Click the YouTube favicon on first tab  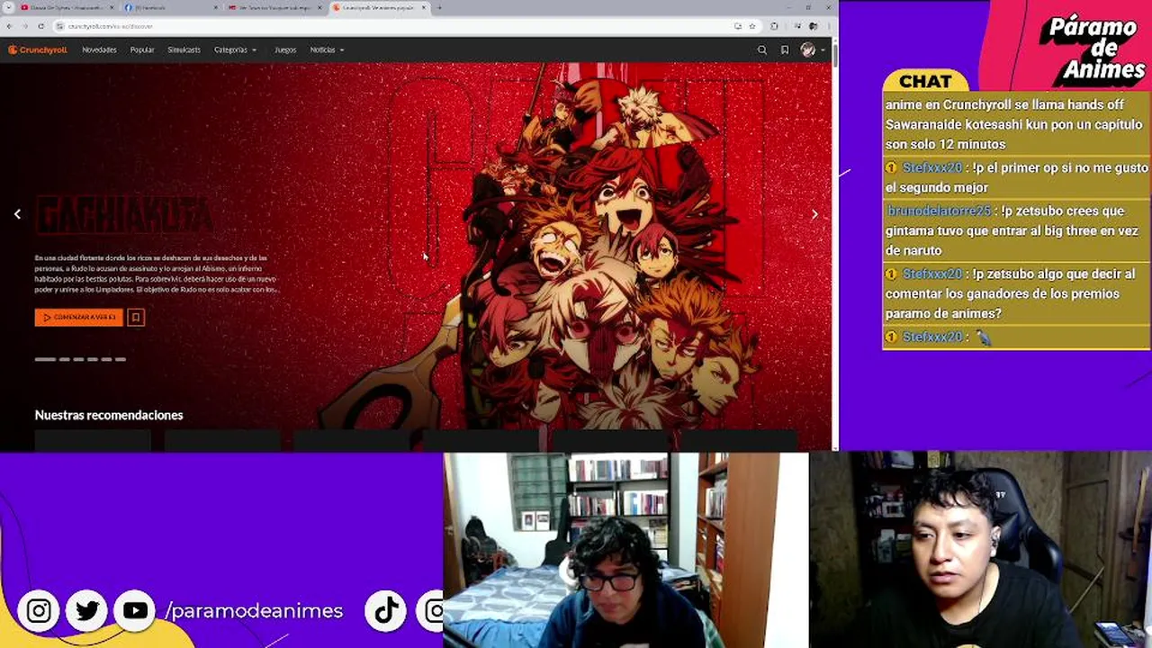pyautogui.click(x=24, y=8)
